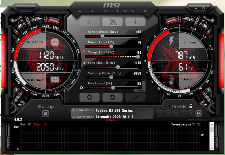Click the Core Clock value 1120 field
225x155 pixels.
138,63
